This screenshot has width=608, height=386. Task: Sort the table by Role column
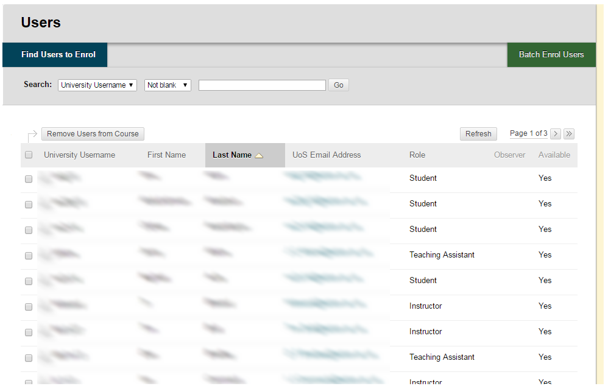coord(417,155)
